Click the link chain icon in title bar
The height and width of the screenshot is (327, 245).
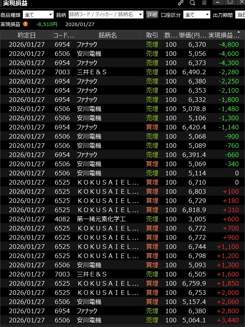[180, 3]
